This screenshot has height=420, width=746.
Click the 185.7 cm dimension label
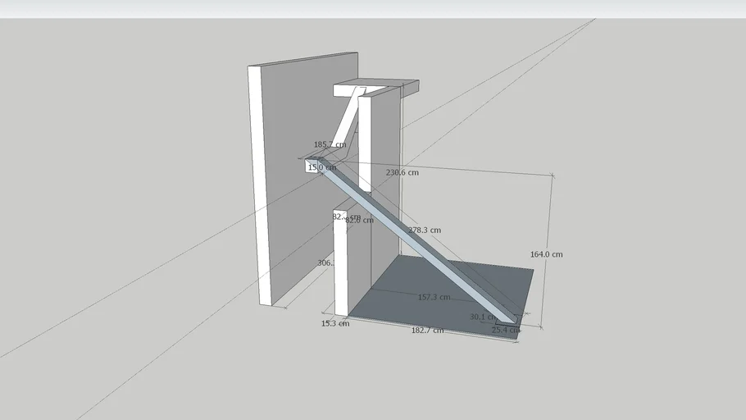330,144
